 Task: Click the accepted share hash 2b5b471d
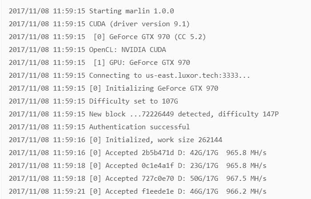[158, 153]
